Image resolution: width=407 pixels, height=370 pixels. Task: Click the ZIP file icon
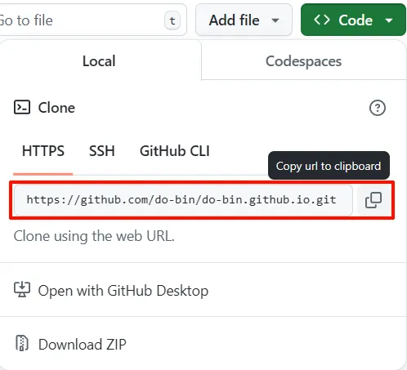point(22,343)
